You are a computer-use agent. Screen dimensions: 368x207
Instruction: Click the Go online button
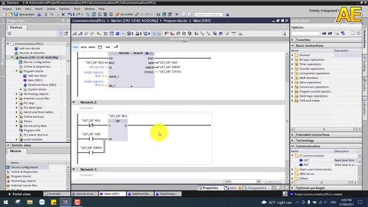click(124, 14)
